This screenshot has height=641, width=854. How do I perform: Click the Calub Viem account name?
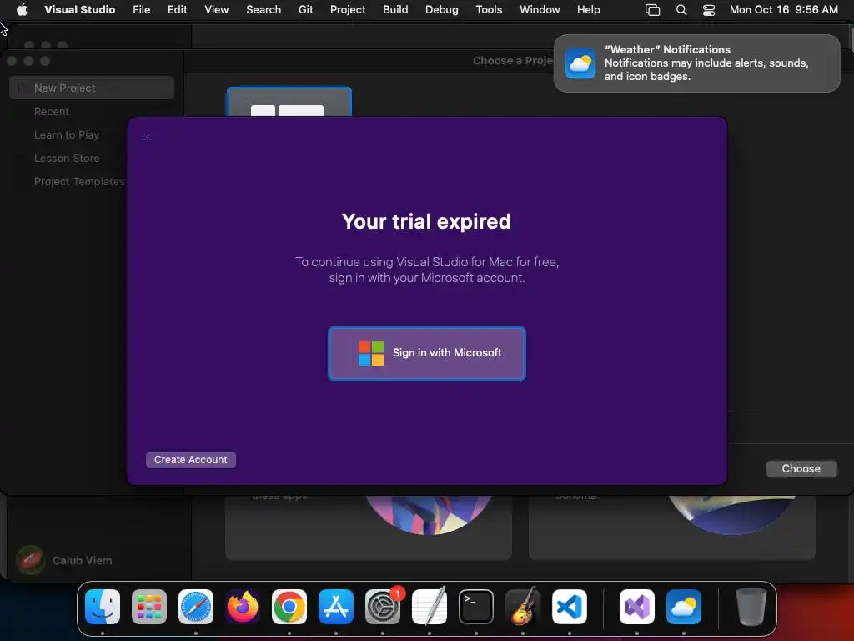pyautogui.click(x=83, y=560)
